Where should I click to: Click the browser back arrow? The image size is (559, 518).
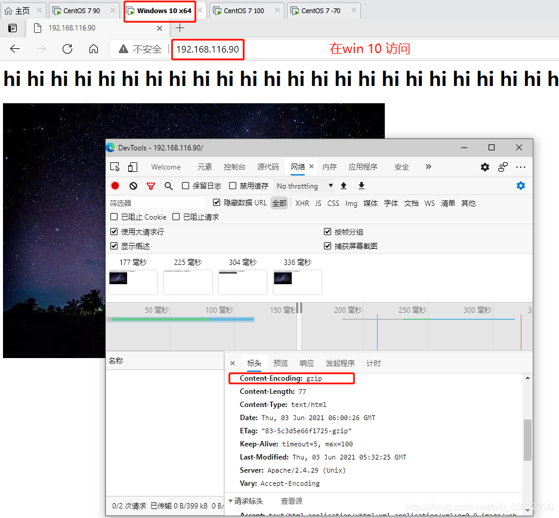point(15,49)
